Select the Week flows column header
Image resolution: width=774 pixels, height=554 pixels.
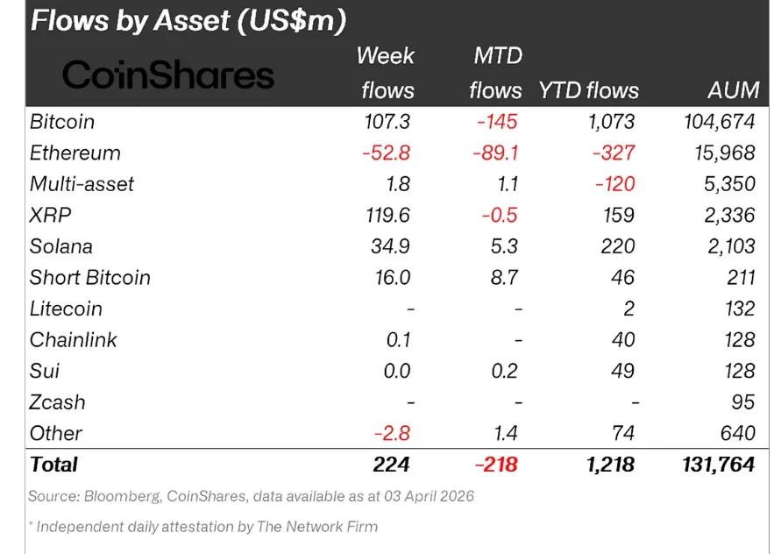tap(385, 73)
